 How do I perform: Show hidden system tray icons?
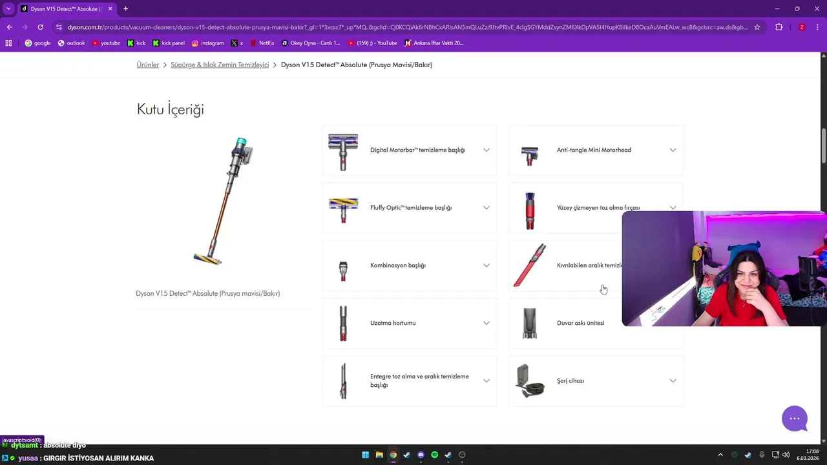tap(720, 455)
